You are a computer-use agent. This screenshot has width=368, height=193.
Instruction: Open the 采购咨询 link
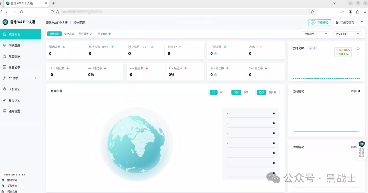tap(12, 186)
